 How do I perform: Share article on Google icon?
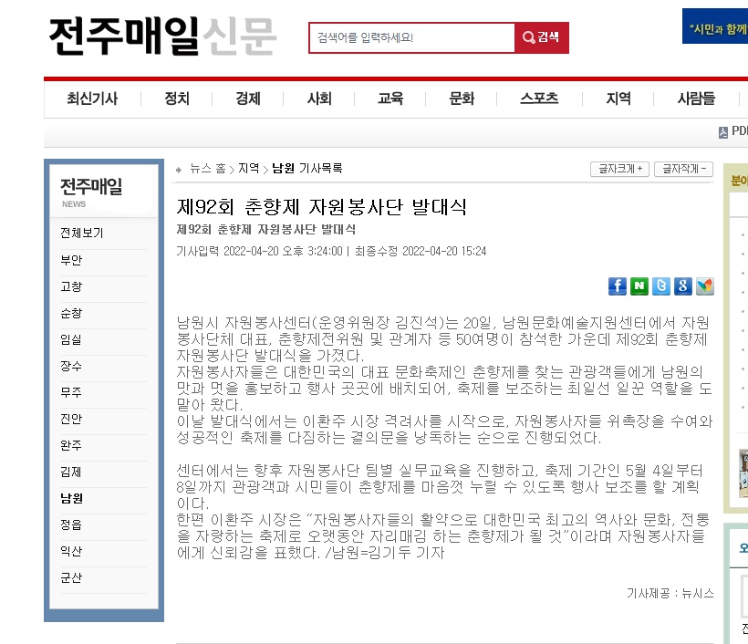pyautogui.click(x=682, y=286)
